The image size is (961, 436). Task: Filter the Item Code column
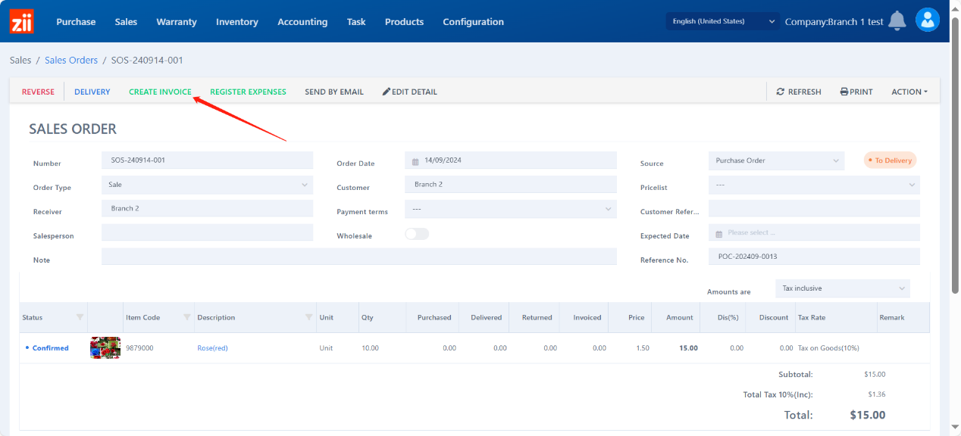click(x=187, y=317)
